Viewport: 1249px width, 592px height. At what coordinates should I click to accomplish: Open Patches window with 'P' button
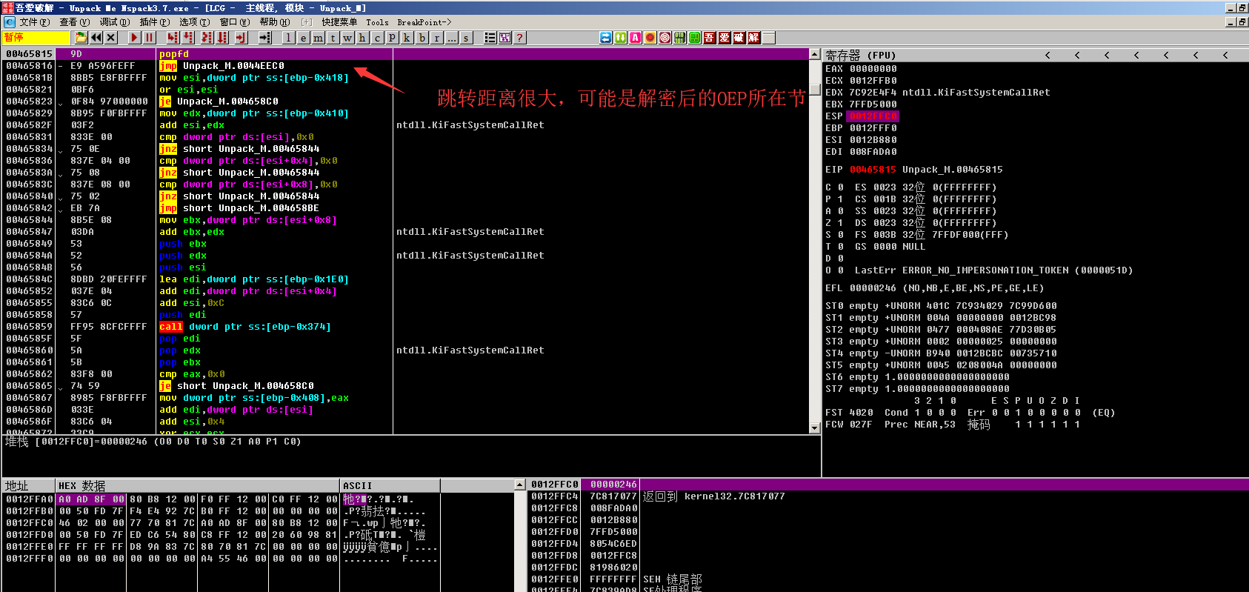392,37
